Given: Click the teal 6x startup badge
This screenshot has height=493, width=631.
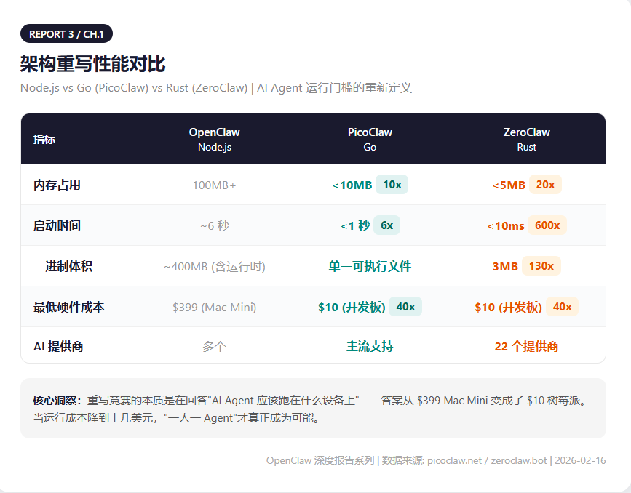Looking at the screenshot, I should 386,225.
